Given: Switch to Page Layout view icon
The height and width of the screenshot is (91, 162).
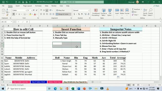Looking at the screenshot, I should [133, 85].
